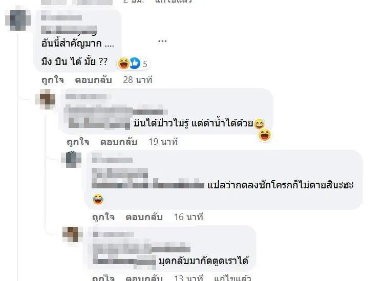This screenshot has height=281, width=384.
Task: Open the gray avatar of the 16-minute reply
Action: point(71,160)
